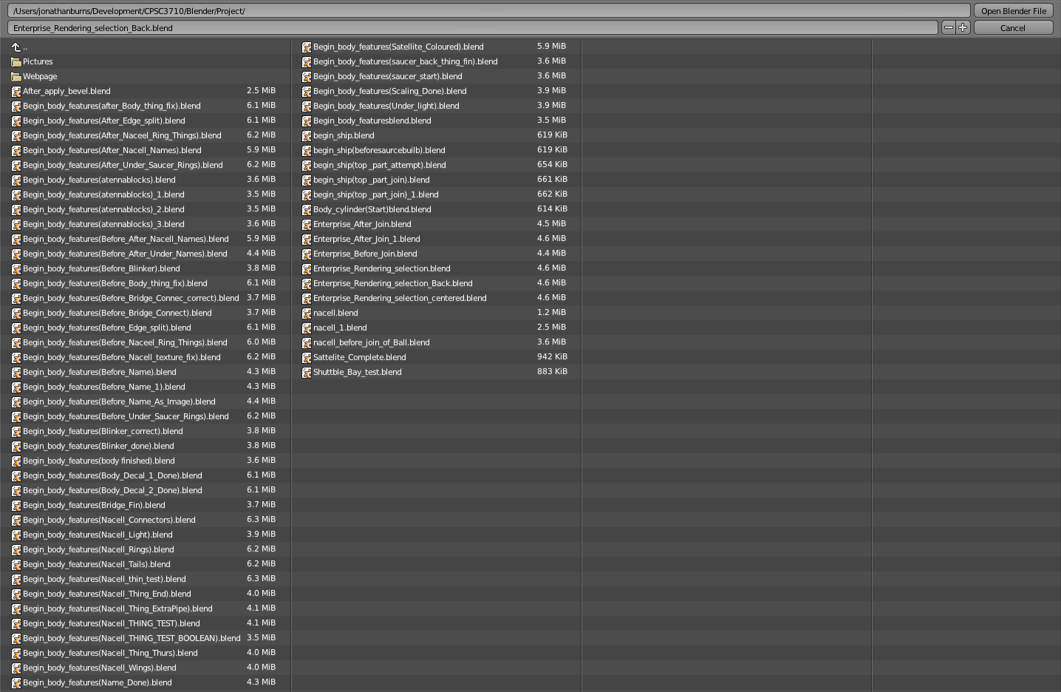Choose Begin_body_features(body finished).blend
This screenshot has width=1061, height=692.
pyautogui.click(x=99, y=461)
